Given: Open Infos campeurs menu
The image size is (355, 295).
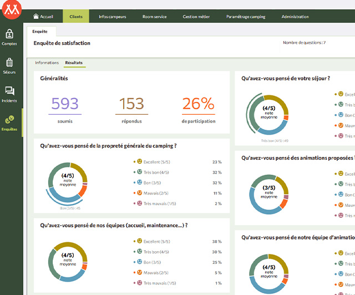Looking at the screenshot, I should tap(113, 17).
